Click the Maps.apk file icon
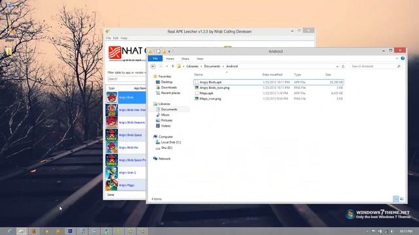 click(196, 93)
